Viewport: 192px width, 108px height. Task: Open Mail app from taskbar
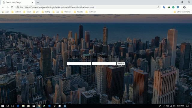click(34, 106)
